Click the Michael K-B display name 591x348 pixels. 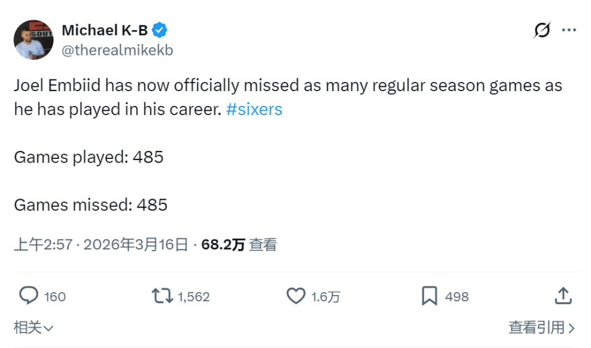pyautogui.click(x=105, y=30)
